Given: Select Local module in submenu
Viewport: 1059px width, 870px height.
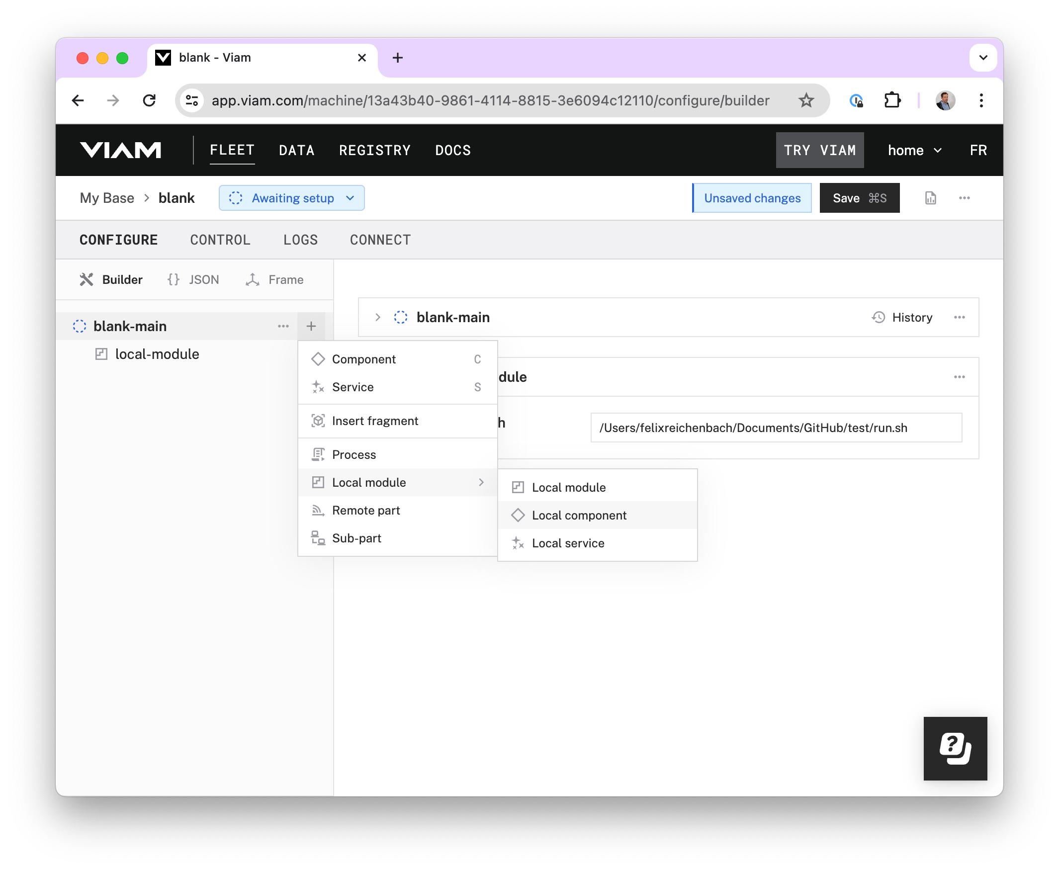Looking at the screenshot, I should [597, 487].
